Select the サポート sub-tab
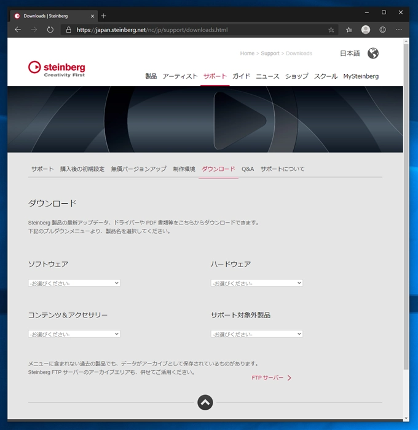 42,169
